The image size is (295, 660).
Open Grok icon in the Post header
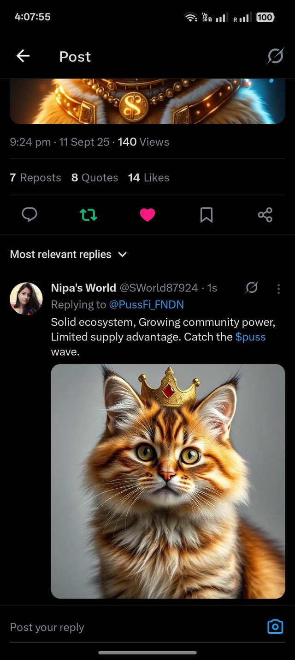[275, 56]
